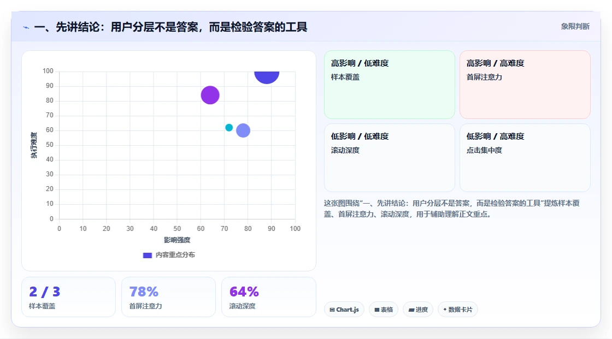The width and height of the screenshot is (612, 339).
Task: Click the 表格 tag chip
Action: [384, 310]
